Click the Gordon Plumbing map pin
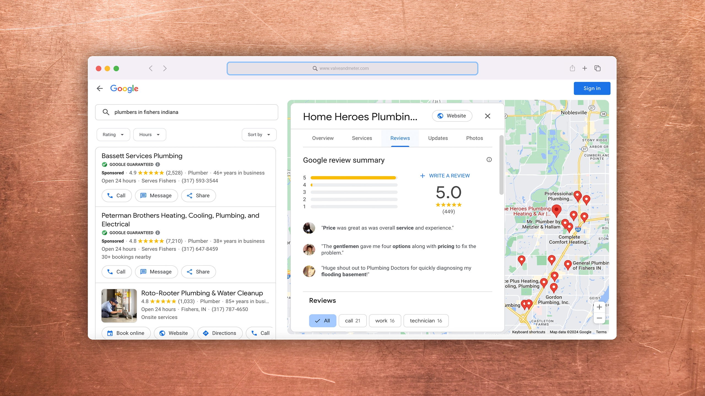 (554, 288)
